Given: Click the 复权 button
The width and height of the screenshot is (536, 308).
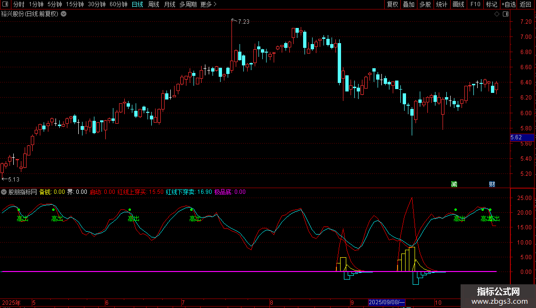Looking at the screenshot, I should click(392, 4).
